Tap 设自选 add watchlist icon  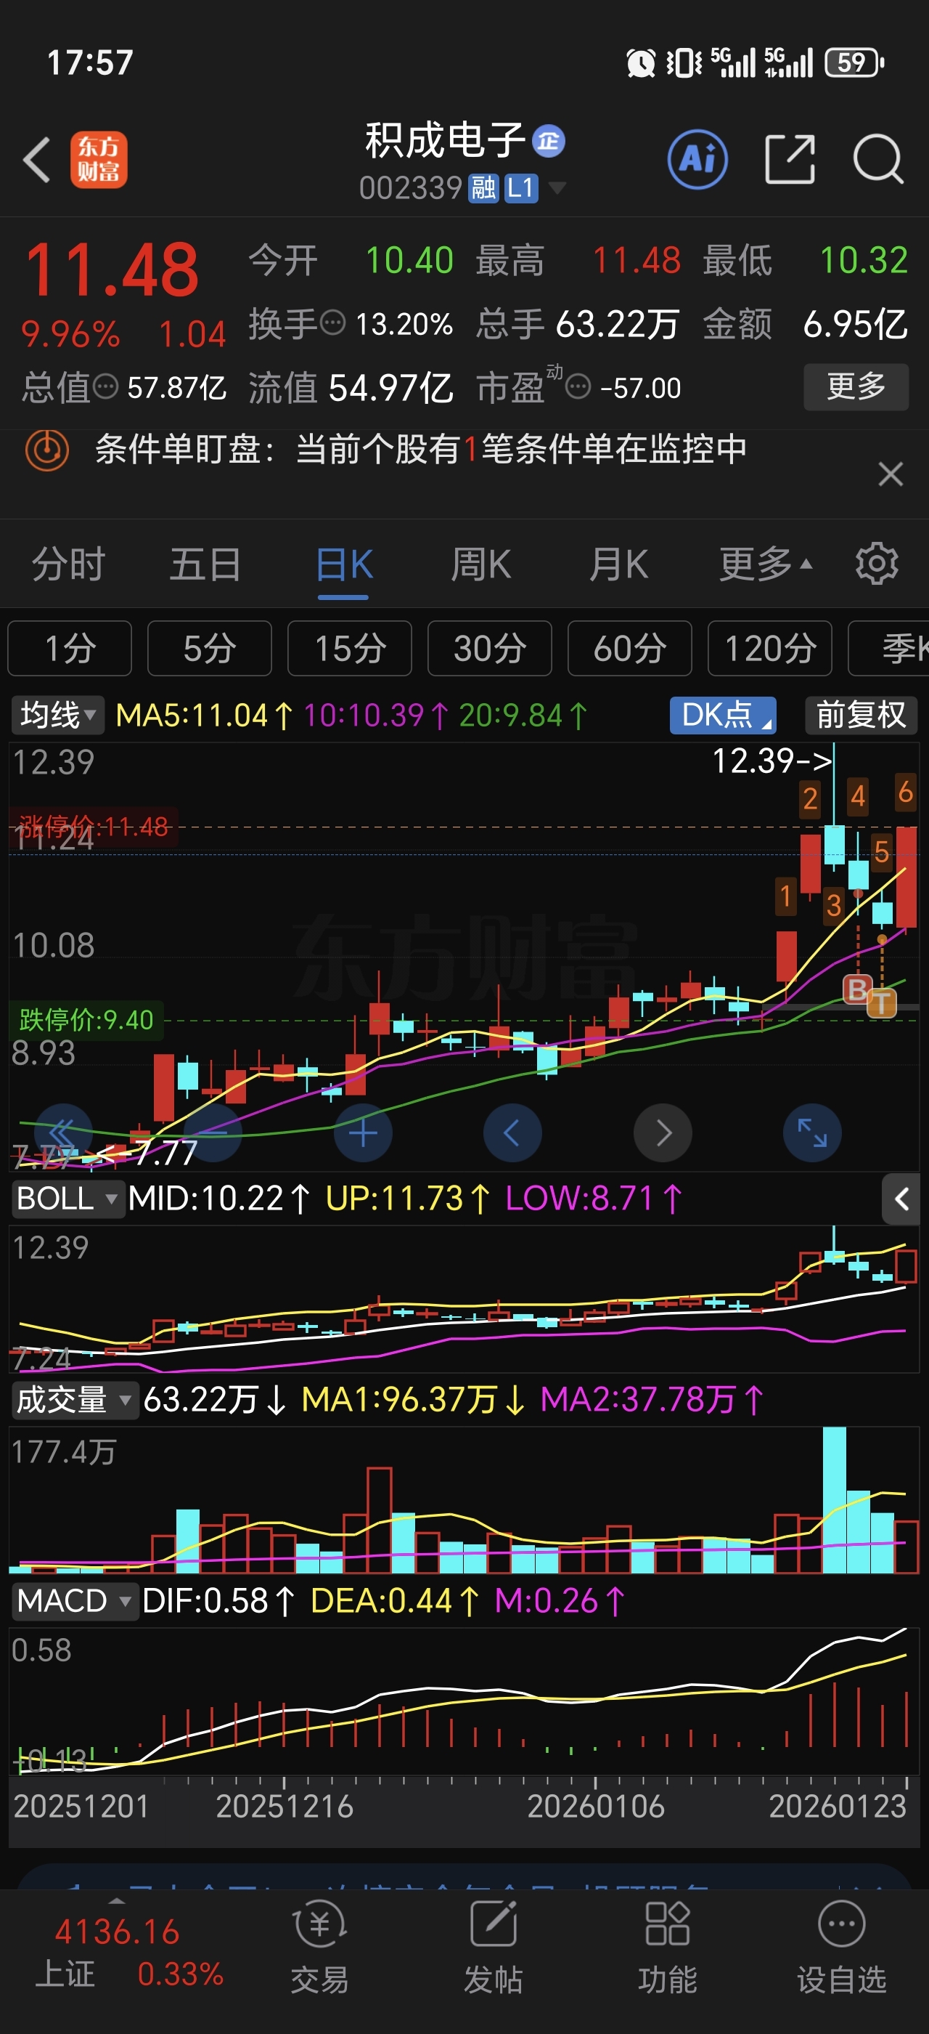coord(841,1947)
